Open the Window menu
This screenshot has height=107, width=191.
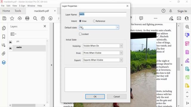click(31, 6)
